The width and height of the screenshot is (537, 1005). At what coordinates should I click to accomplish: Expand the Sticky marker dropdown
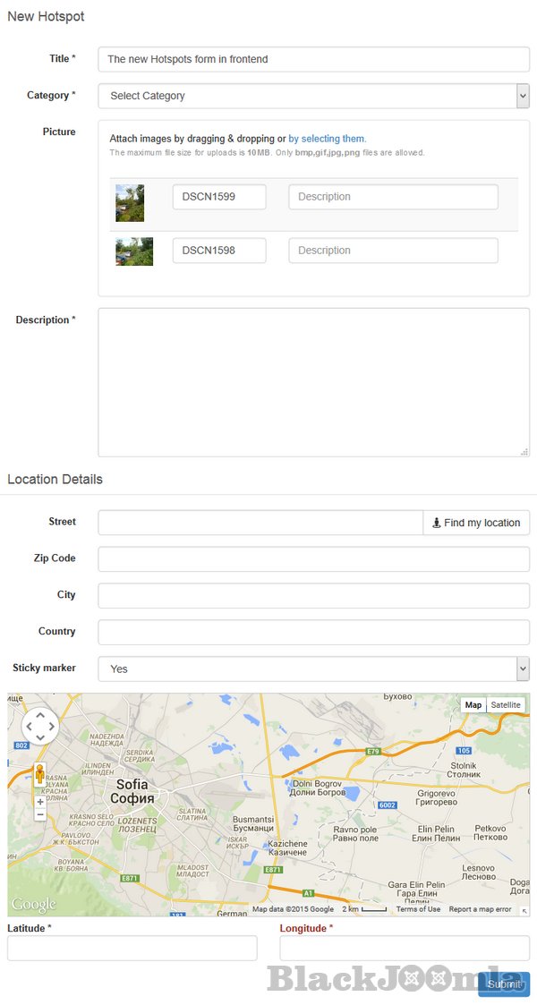[x=313, y=669]
